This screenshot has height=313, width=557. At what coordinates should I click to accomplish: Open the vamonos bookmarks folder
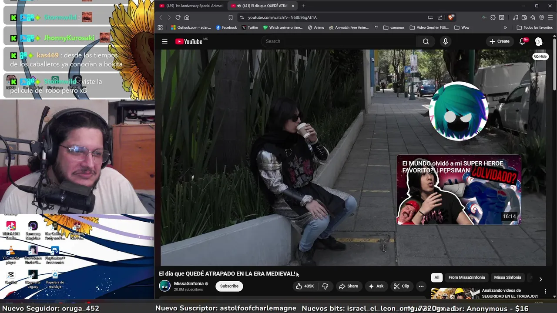click(394, 27)
